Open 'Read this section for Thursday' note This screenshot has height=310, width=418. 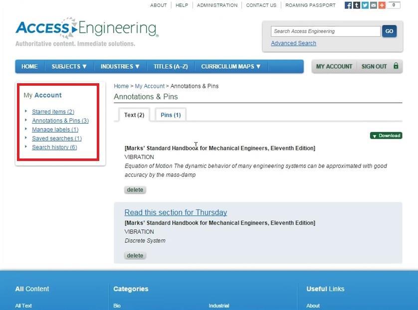(x=176, y=212)
